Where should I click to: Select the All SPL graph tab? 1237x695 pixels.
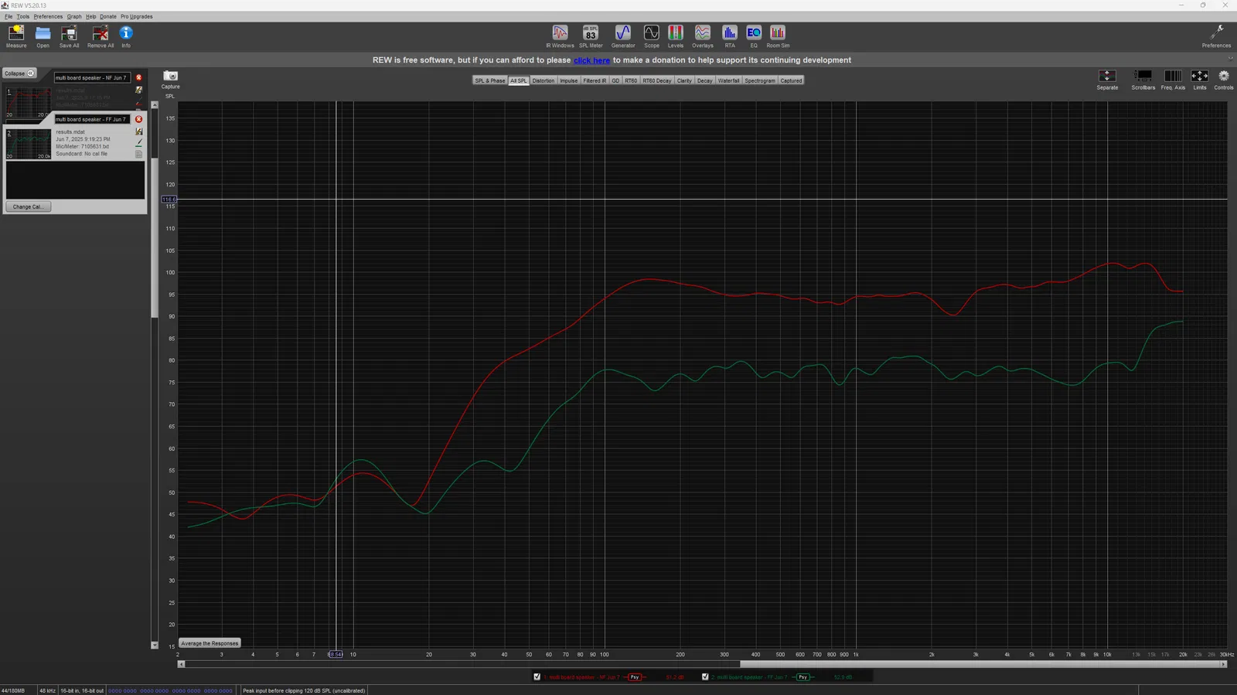click(519, 80)
